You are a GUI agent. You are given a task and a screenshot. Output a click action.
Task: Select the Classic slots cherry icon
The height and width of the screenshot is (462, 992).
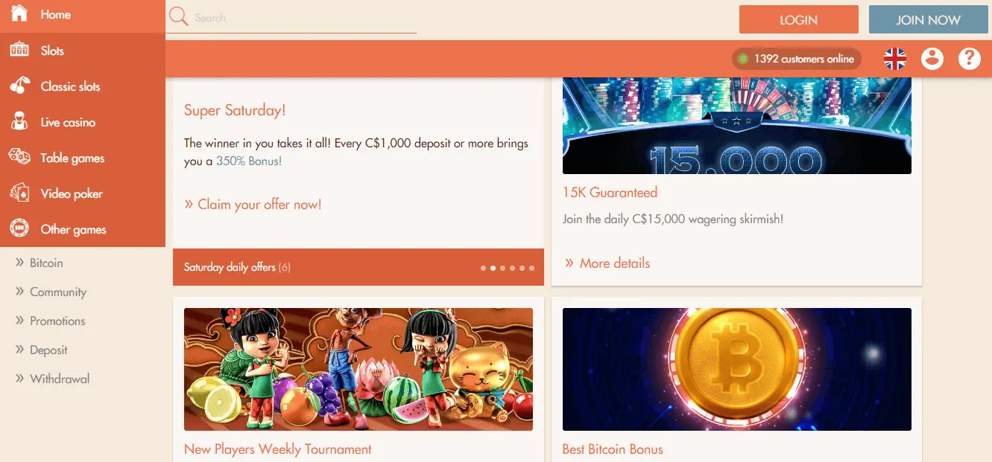tap(19, 86)
